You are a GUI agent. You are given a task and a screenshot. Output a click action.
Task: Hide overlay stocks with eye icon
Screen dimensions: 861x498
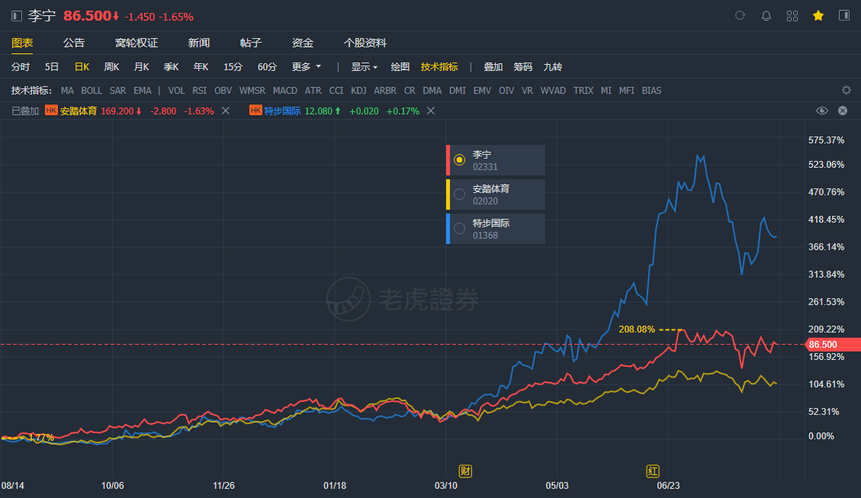point(822,111)
